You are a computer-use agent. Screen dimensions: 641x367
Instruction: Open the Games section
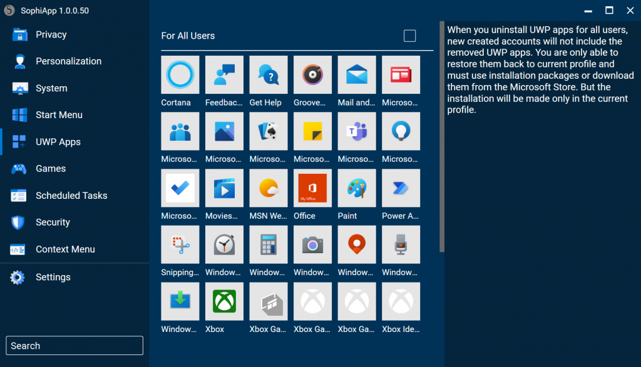tap(51, 168)
